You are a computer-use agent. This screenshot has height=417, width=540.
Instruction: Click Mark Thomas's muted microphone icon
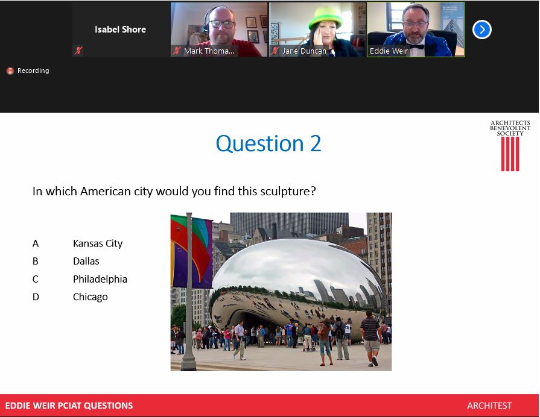(177, 51)
